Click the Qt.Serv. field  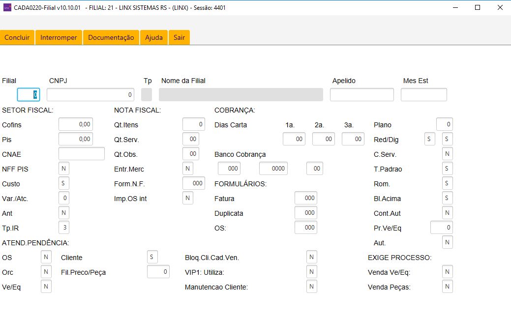[x=191, y=139]
